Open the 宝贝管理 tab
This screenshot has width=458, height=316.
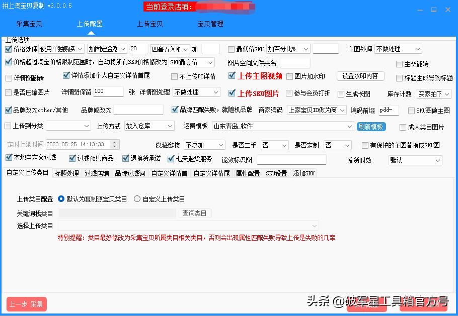tap(210, 23)
